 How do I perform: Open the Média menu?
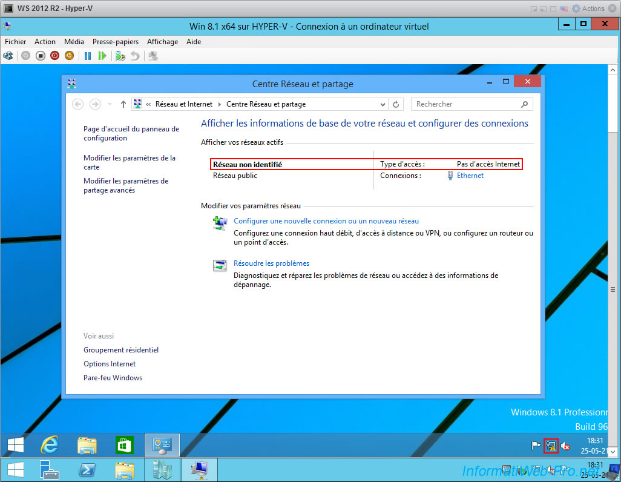[74, 42]
